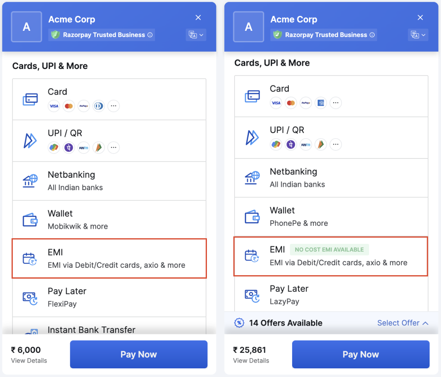Image resolution: width=441 pixels, height=377 pixels.
Task: Click the American Express card network icon
Action: pos(320,103)
